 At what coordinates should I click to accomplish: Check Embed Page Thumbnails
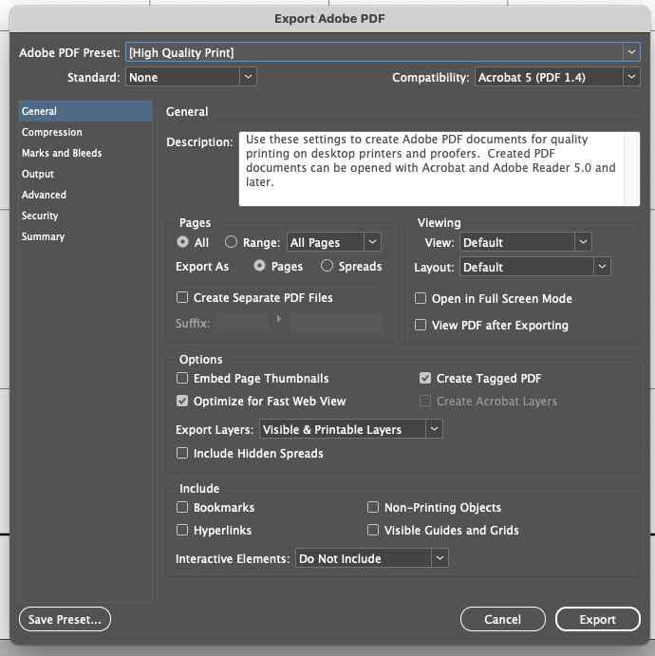click(182, 378)
